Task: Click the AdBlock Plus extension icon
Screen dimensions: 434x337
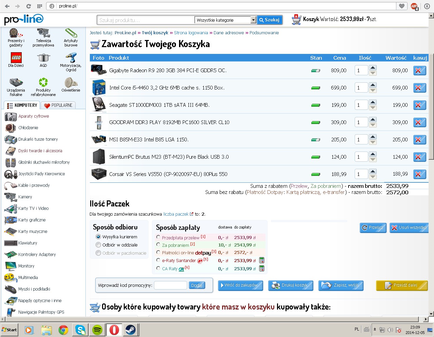Action: 414,6
